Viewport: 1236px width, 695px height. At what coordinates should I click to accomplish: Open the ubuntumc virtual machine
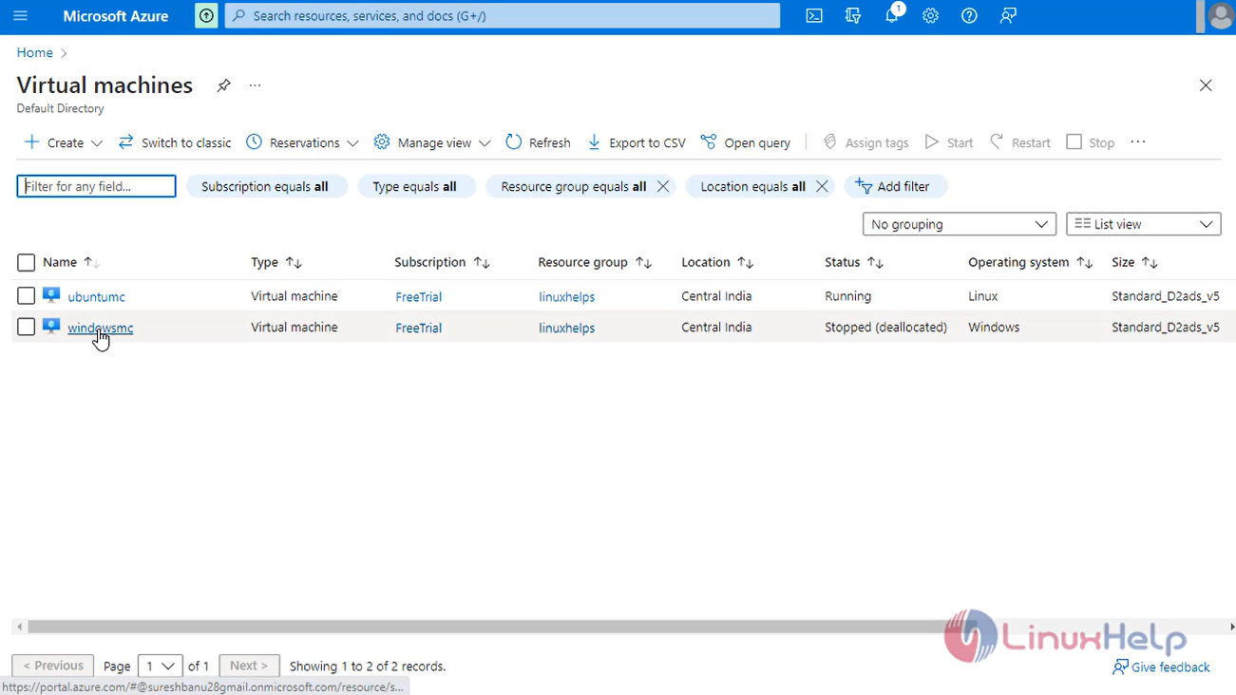coord(96,297)
